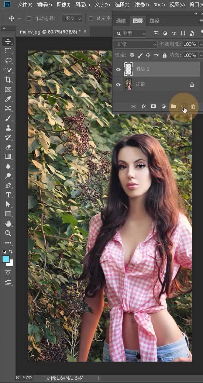Open the 滤镜(T) menu

(141, 4)
